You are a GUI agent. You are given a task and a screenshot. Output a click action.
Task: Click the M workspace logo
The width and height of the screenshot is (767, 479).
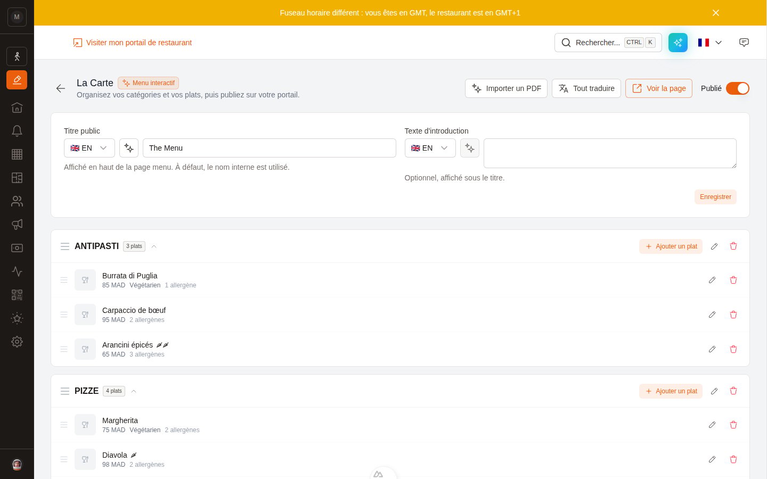pos(17,17)
